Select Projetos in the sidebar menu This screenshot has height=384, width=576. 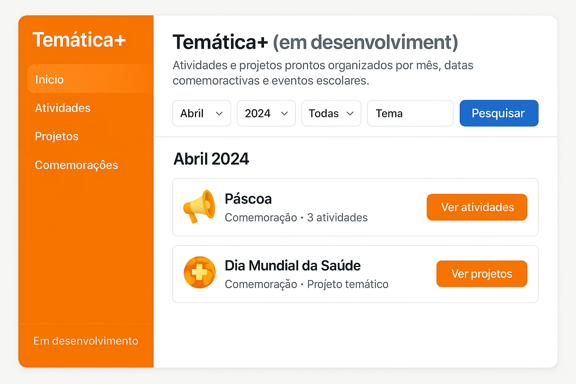(x=57, y=136)
